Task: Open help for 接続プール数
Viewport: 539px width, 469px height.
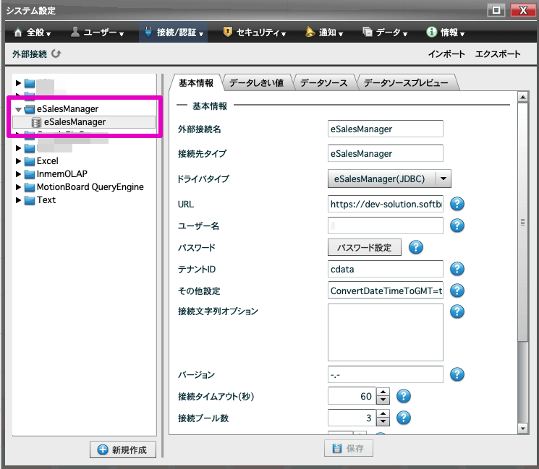Action: [x=404, y=418]
